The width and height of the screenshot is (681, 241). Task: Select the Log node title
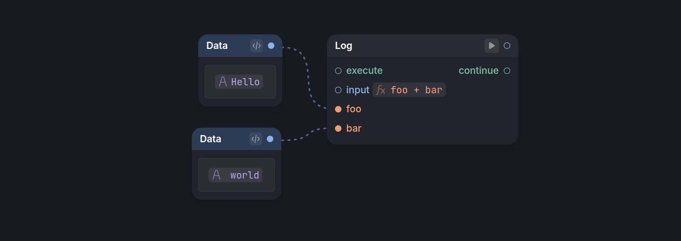pyautogui.click(x=343, y=46)
